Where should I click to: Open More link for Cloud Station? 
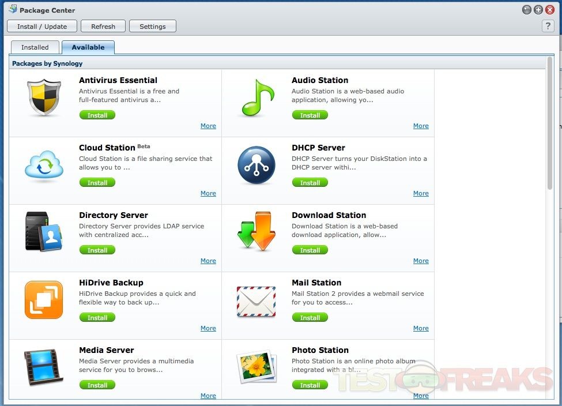(208, 193)
